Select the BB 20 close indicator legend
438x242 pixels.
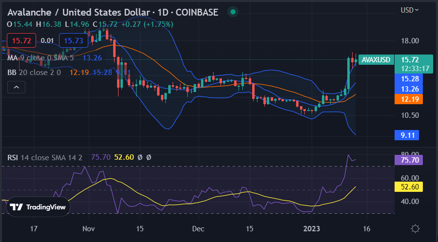pyautogui.click(x=34, y=73)
